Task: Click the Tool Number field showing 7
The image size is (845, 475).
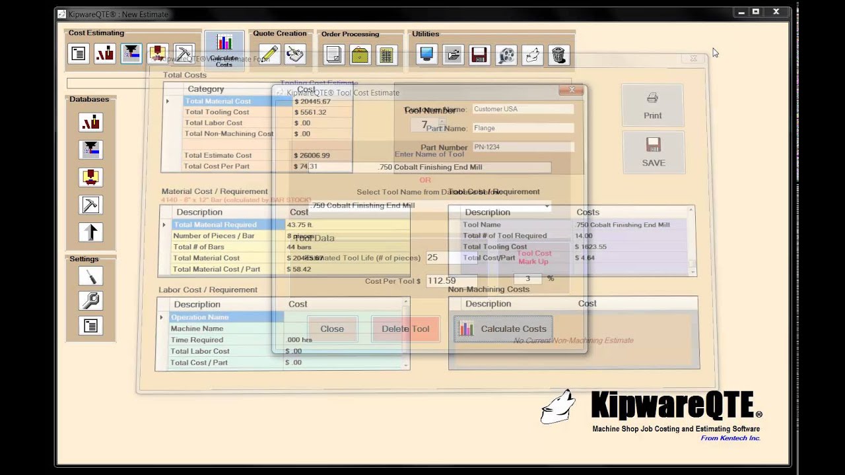Action: [424, 125]
